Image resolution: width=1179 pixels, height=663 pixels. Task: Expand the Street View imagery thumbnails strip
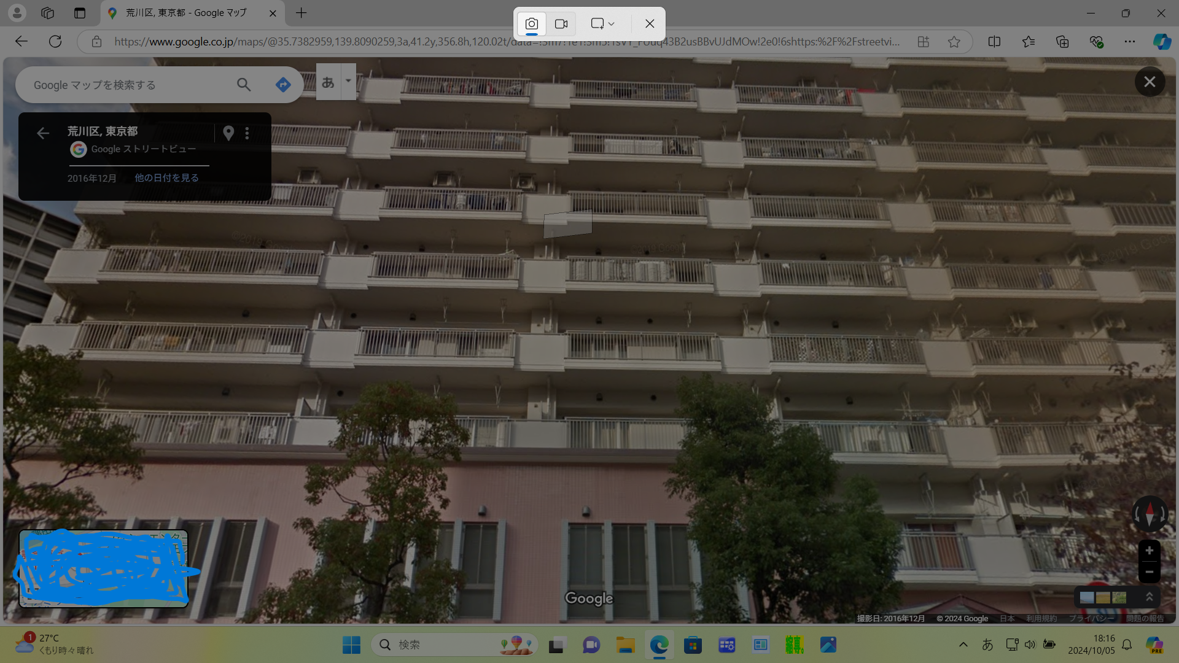pyautogui.click(x=1149, y=597)
